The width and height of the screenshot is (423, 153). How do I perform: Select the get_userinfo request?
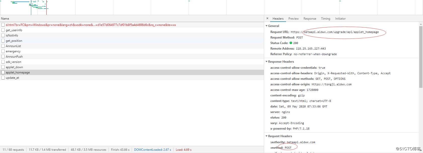(x=14, y=30)
